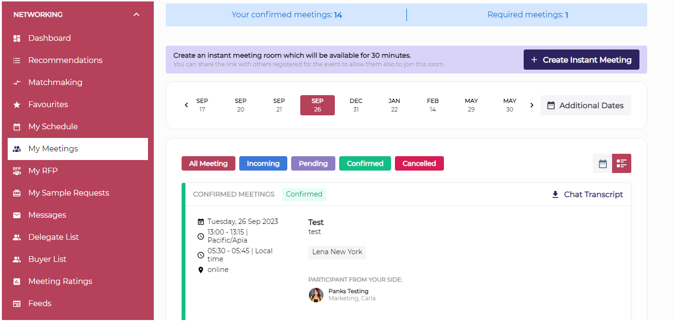Click the CONFIRMED MEETINGS heading
This screenshot has height=321, width=675.
pyautogui.click(x=234, y=194)
